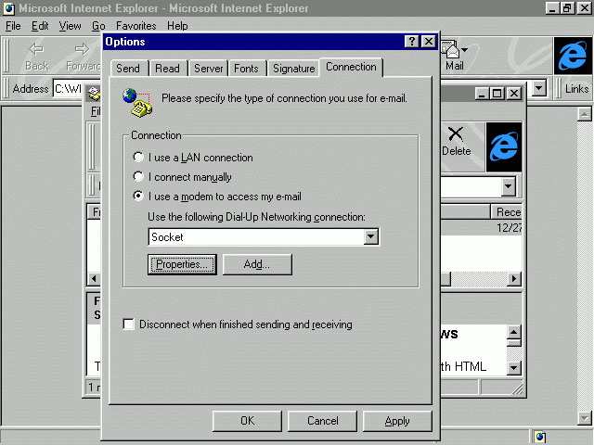Click the Internet Explorer title bar icon

tap(9, 8)
